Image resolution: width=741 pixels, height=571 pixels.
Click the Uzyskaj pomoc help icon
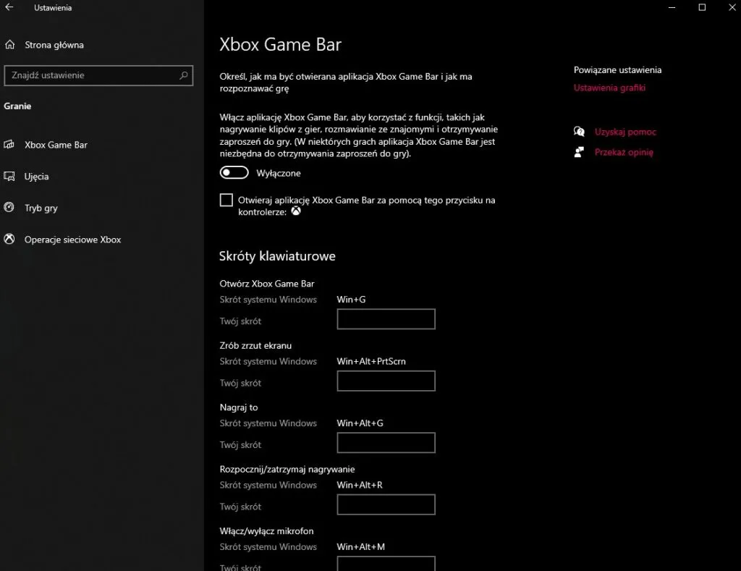[579, 132]
